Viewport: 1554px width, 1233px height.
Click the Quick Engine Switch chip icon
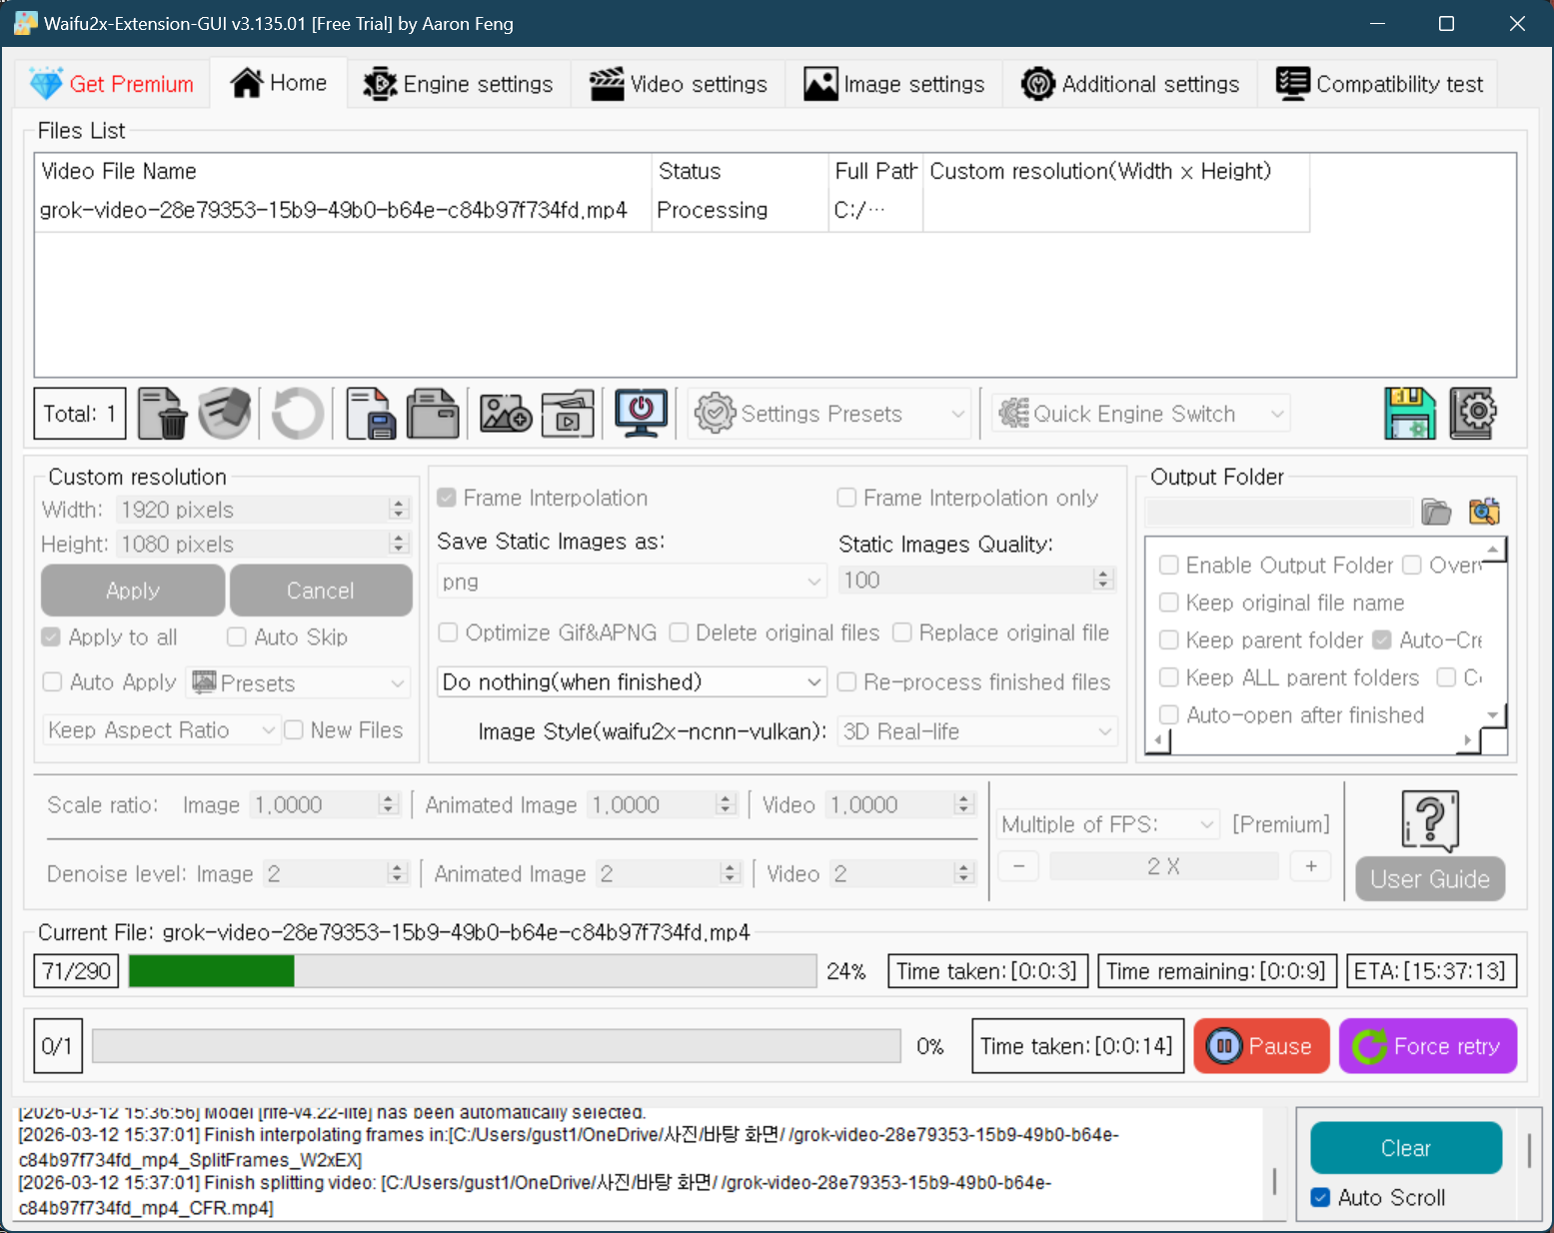tap(1013, 414)
